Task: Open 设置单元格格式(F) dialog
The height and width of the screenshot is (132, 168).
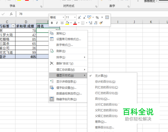Action: coord(68,39)
